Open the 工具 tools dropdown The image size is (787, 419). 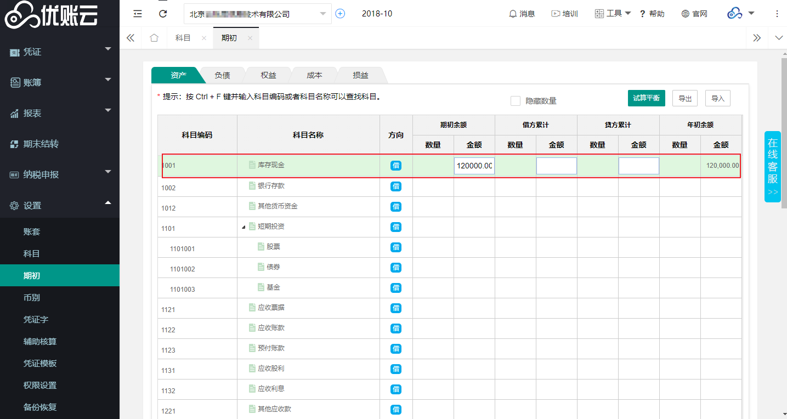coord(613,14)
